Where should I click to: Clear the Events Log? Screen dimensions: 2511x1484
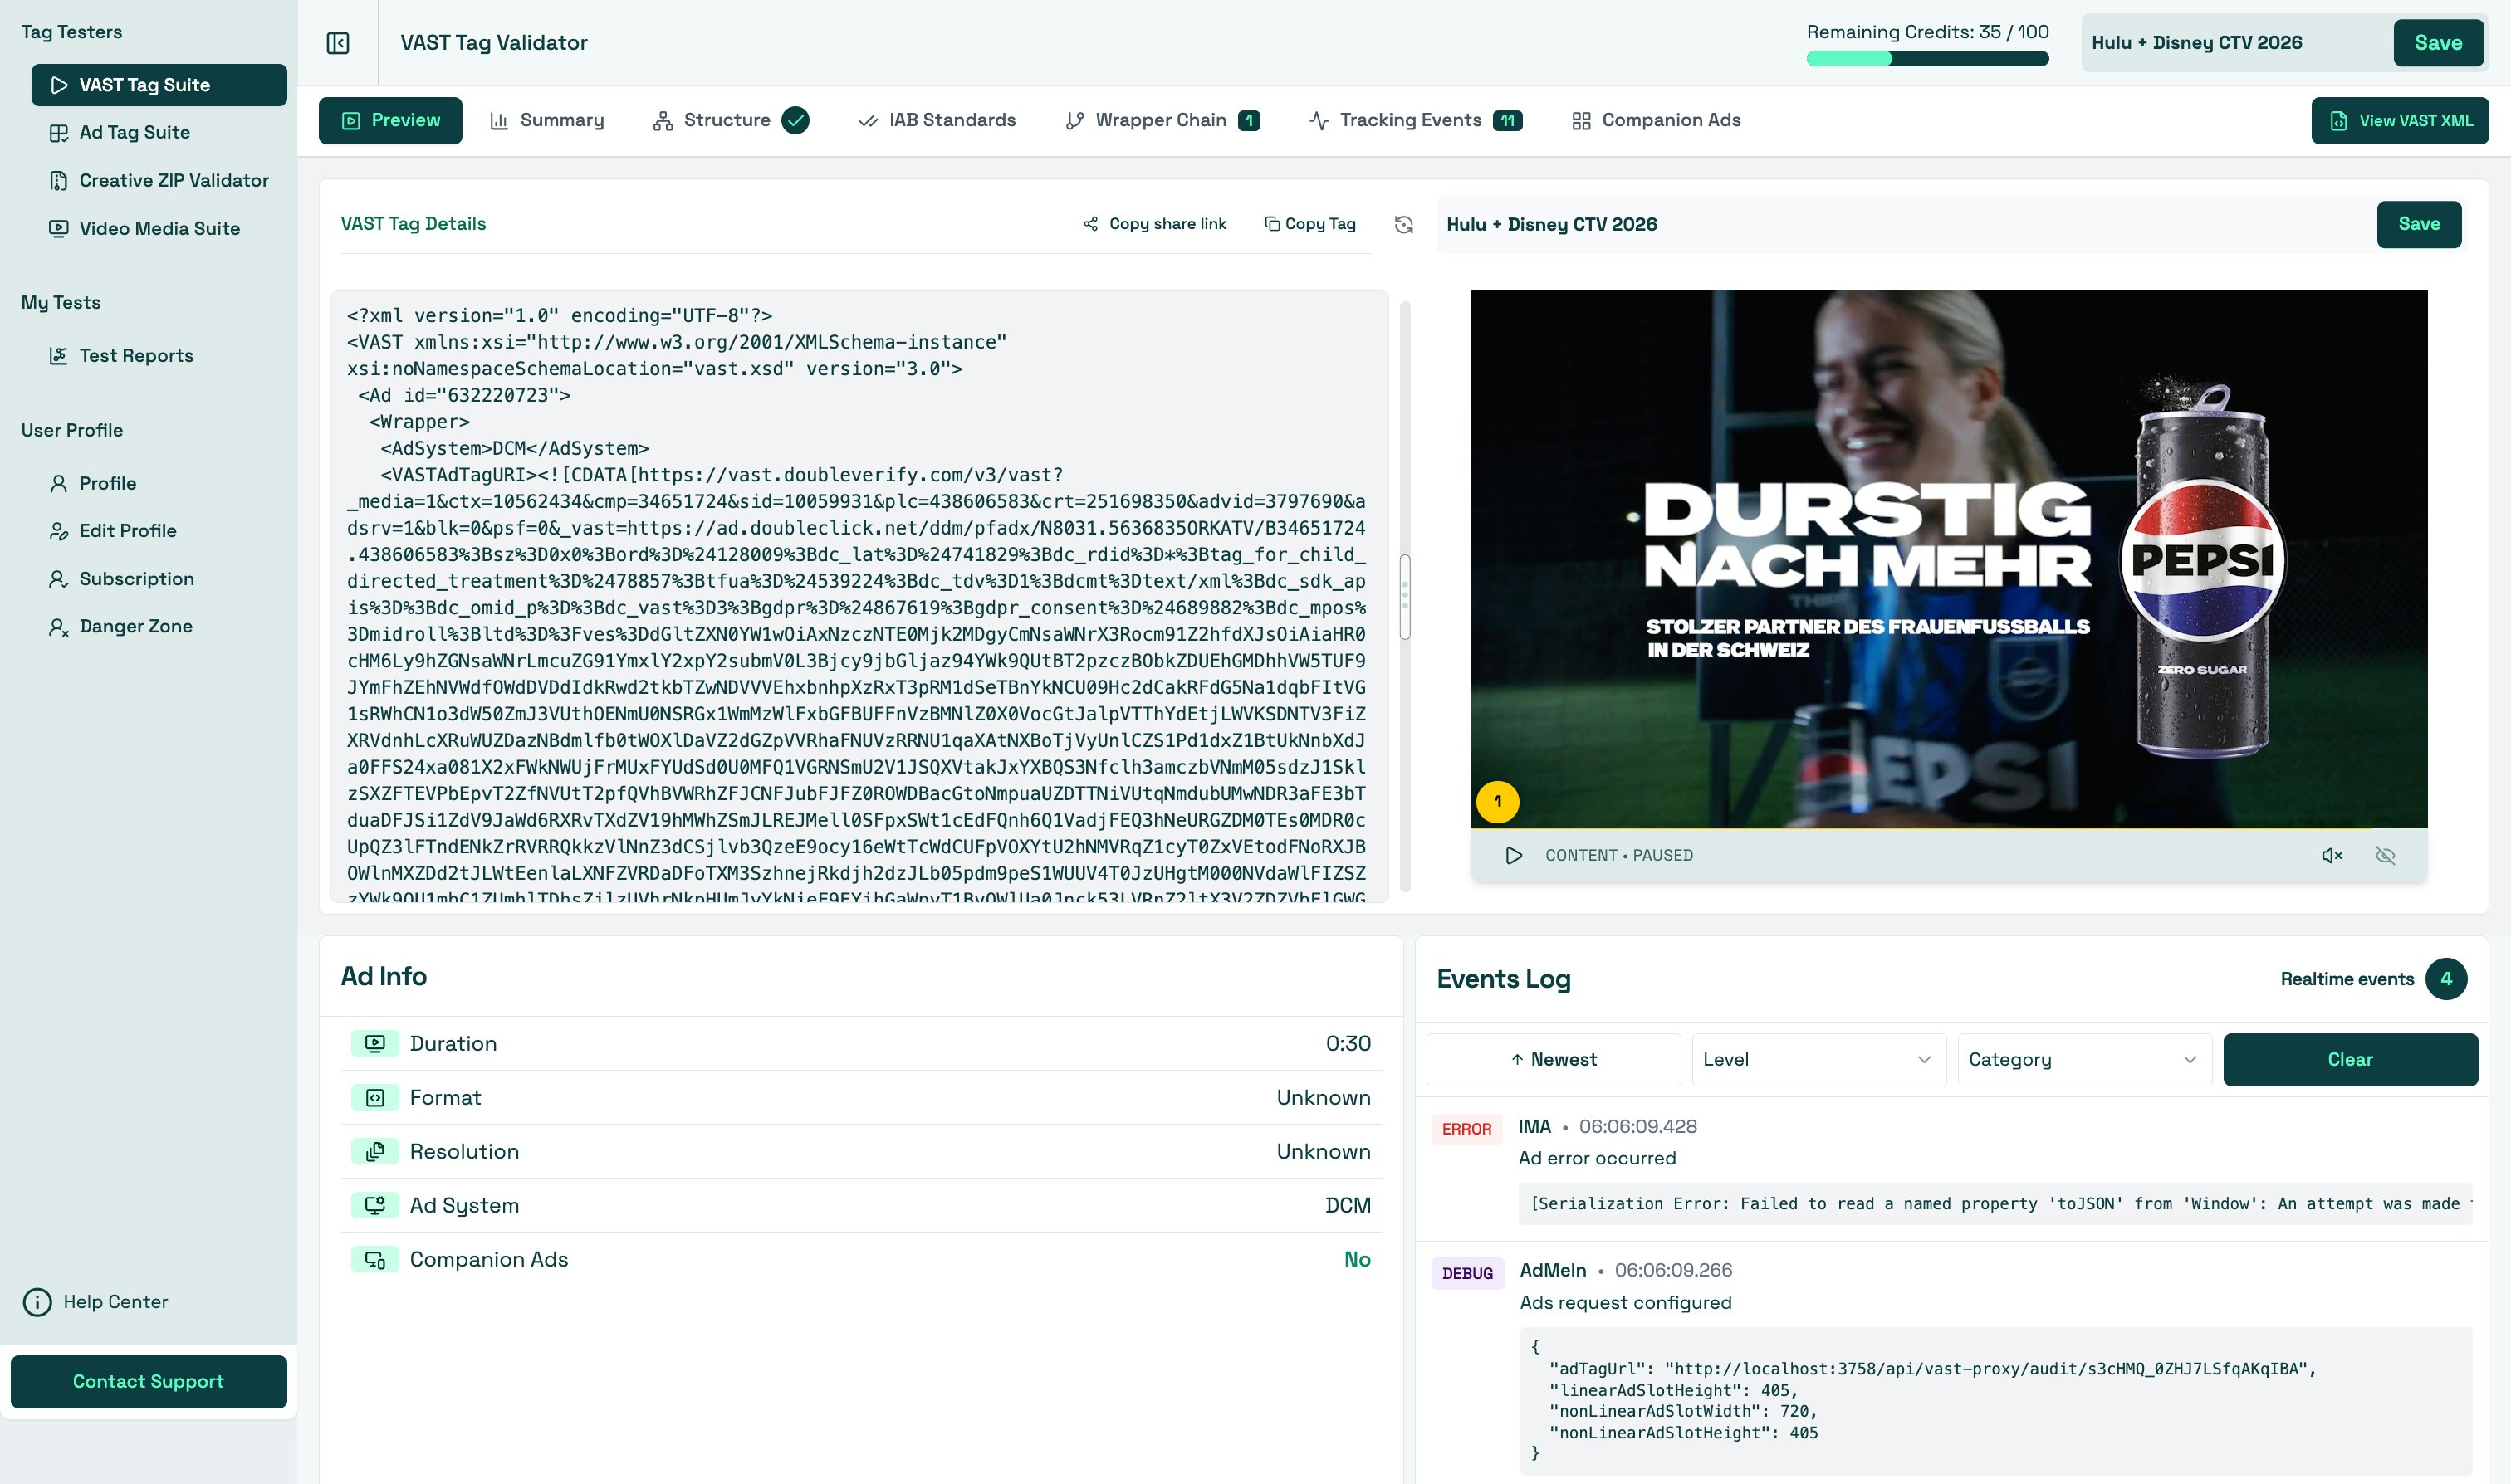(x=2350, y=1060)
